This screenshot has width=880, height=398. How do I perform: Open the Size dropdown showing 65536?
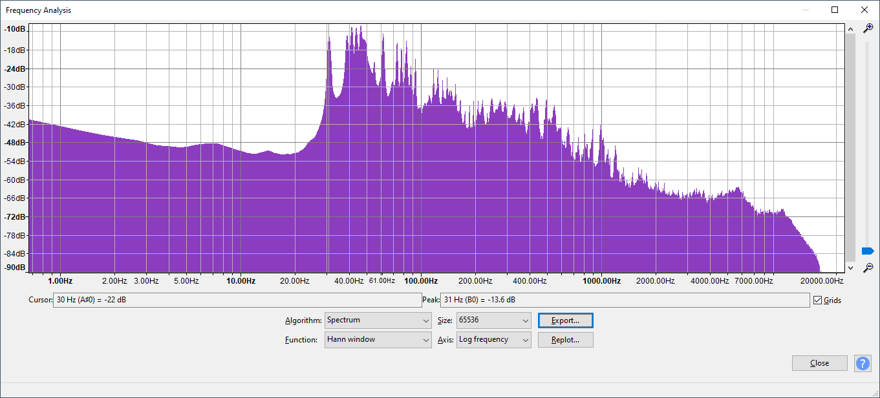point(493,320)
